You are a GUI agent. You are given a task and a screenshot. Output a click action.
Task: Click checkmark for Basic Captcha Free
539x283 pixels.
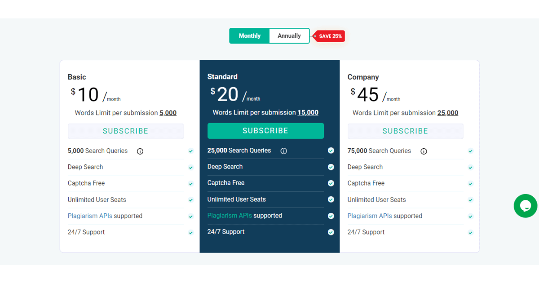point(191,184)
